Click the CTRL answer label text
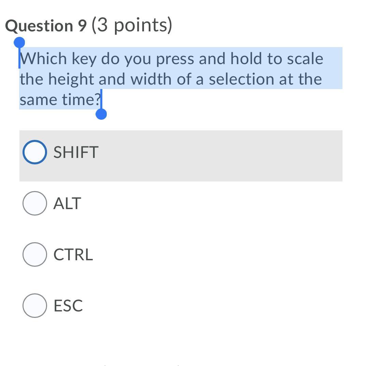The image size is (366, 366). (73, 254)
